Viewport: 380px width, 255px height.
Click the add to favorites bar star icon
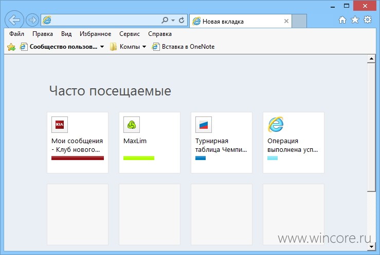(11, 47)
